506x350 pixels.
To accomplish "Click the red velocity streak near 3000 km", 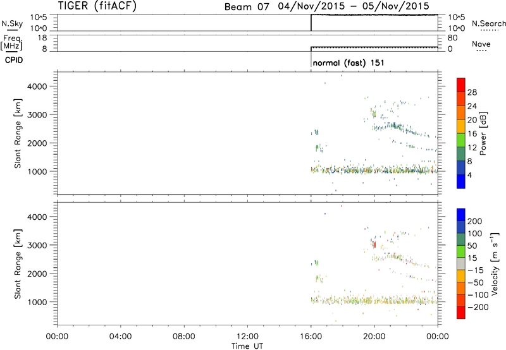I will point(374,245).
